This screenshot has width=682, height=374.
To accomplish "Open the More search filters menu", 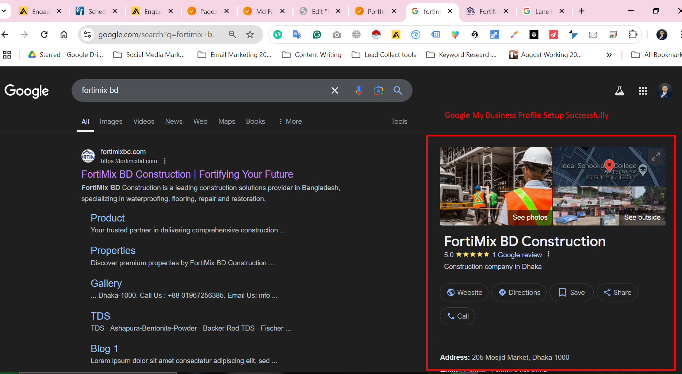I will pos(290,122).
